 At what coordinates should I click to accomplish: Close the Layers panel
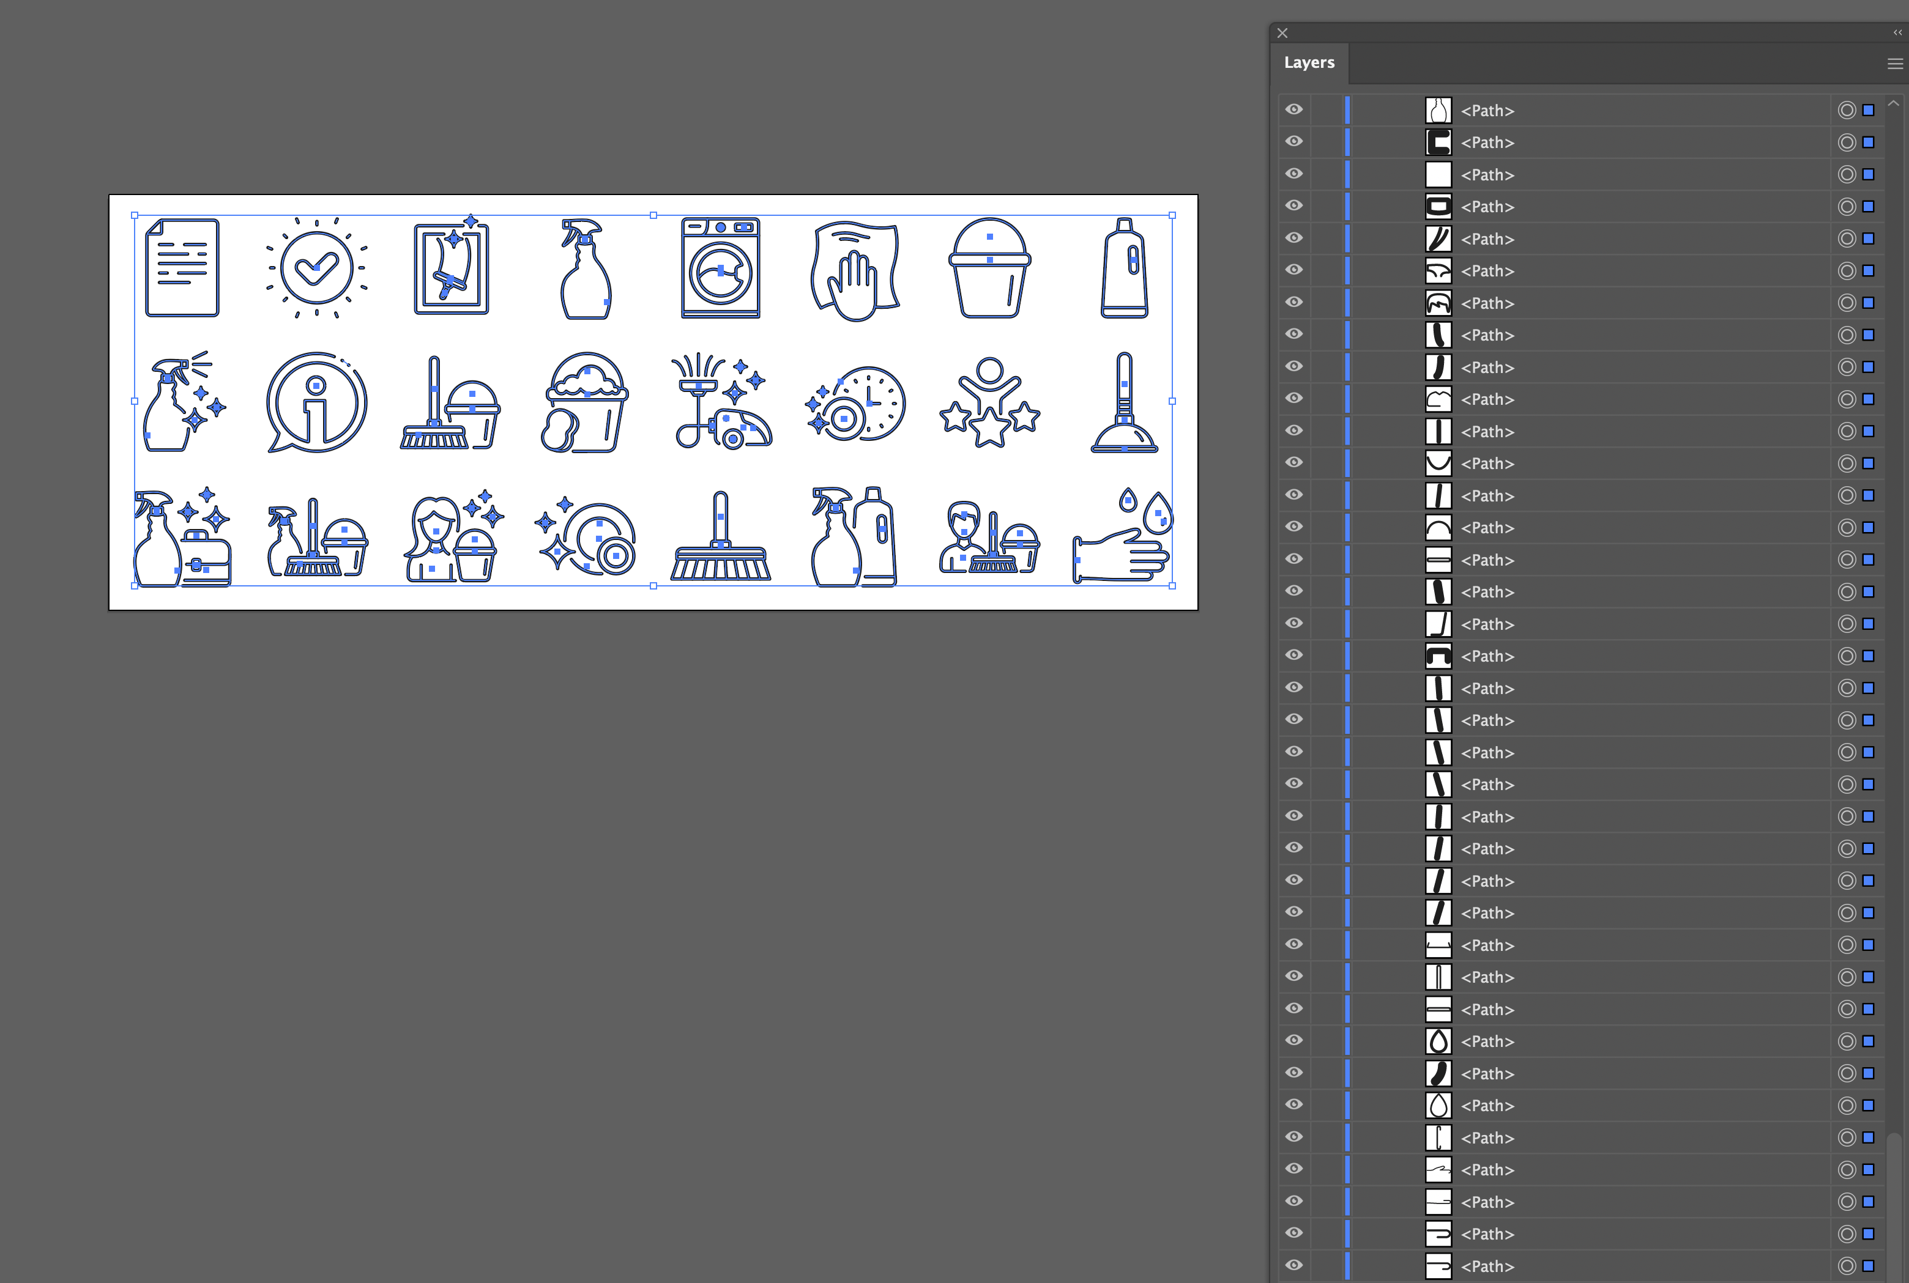(1282, 33)
